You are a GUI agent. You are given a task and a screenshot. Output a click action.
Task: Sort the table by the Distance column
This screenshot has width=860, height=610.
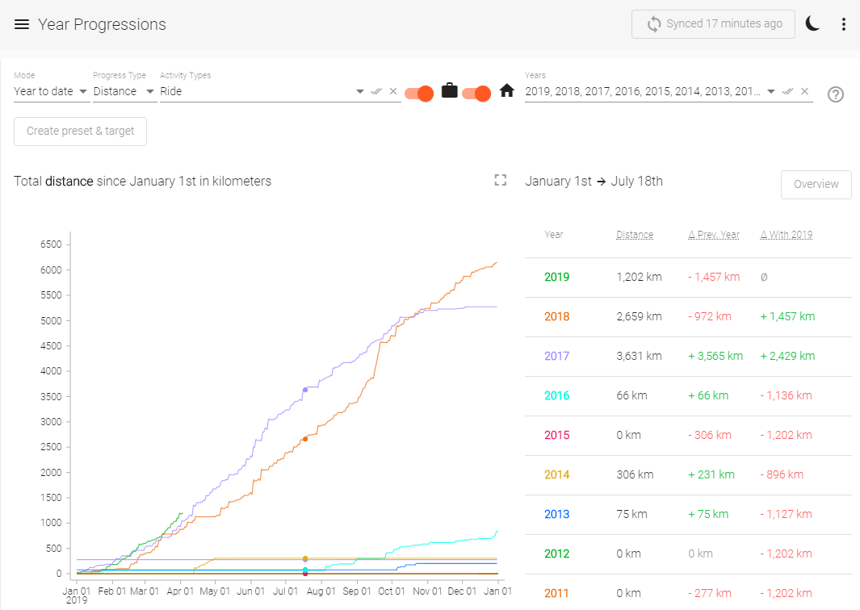pos(635,234)
